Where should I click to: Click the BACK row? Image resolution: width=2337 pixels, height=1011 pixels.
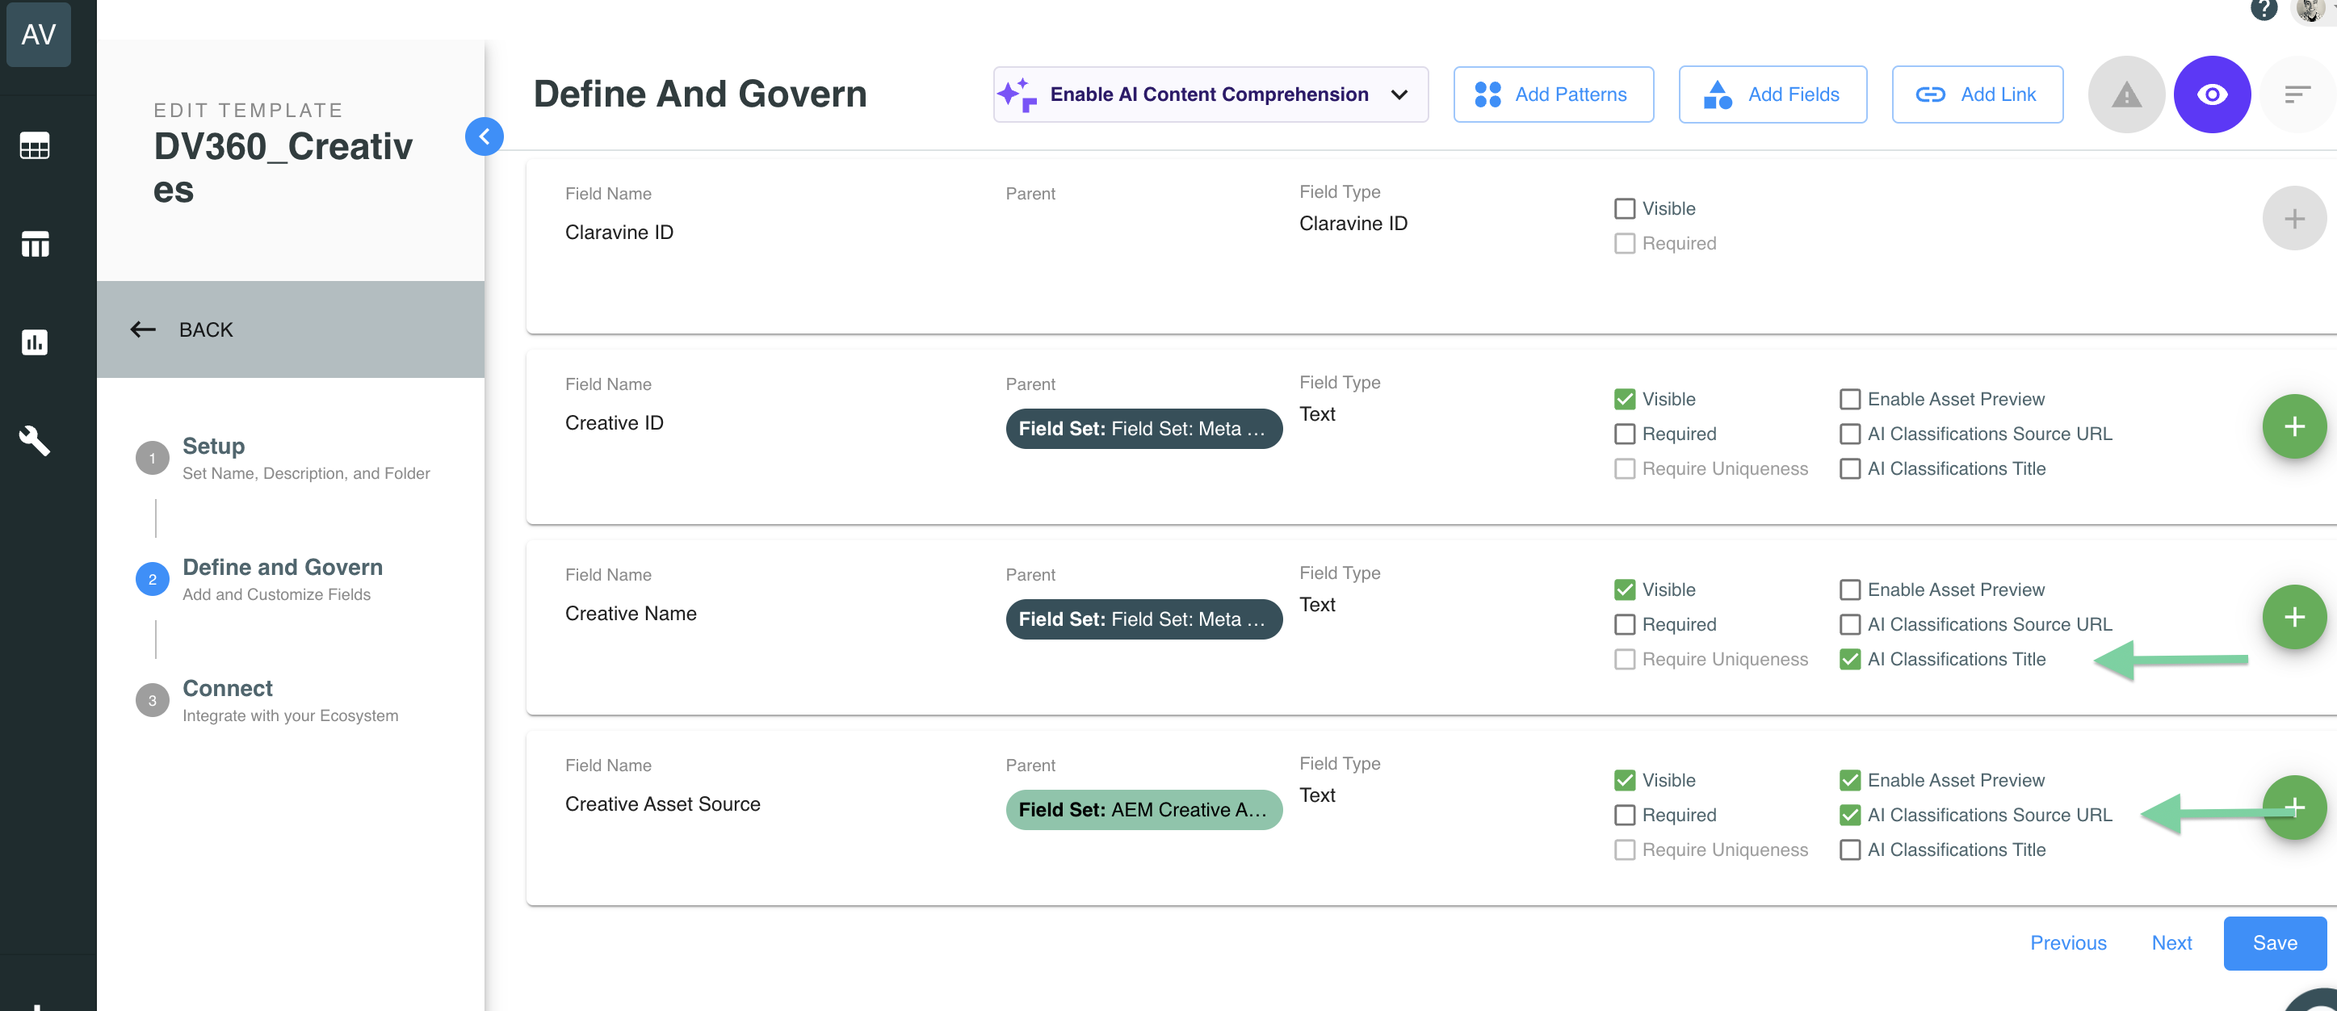[291, 329]
